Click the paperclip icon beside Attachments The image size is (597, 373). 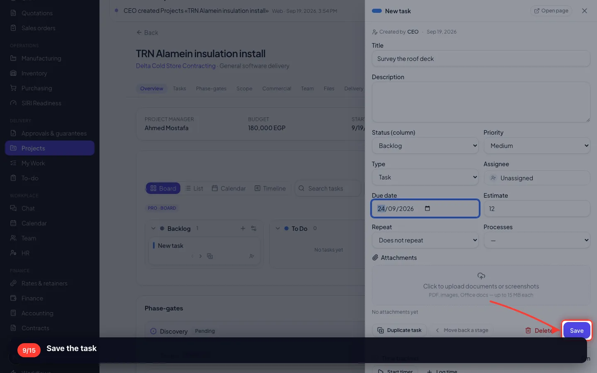[375, 258]
